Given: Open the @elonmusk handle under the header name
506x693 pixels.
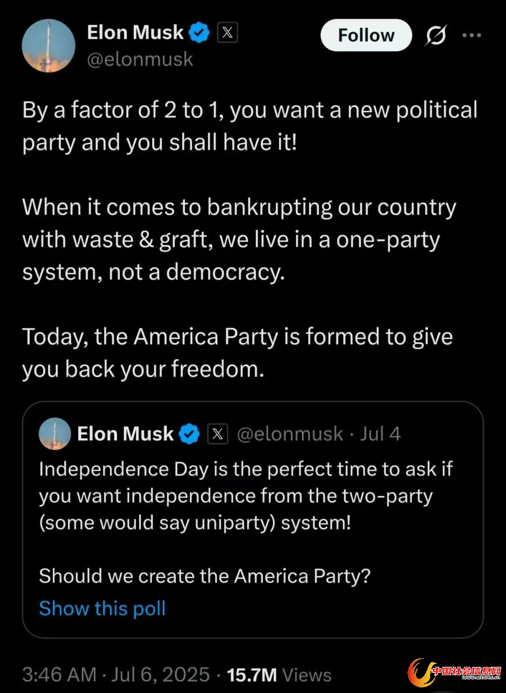Looking at the screenshot, I should (140, 59).
